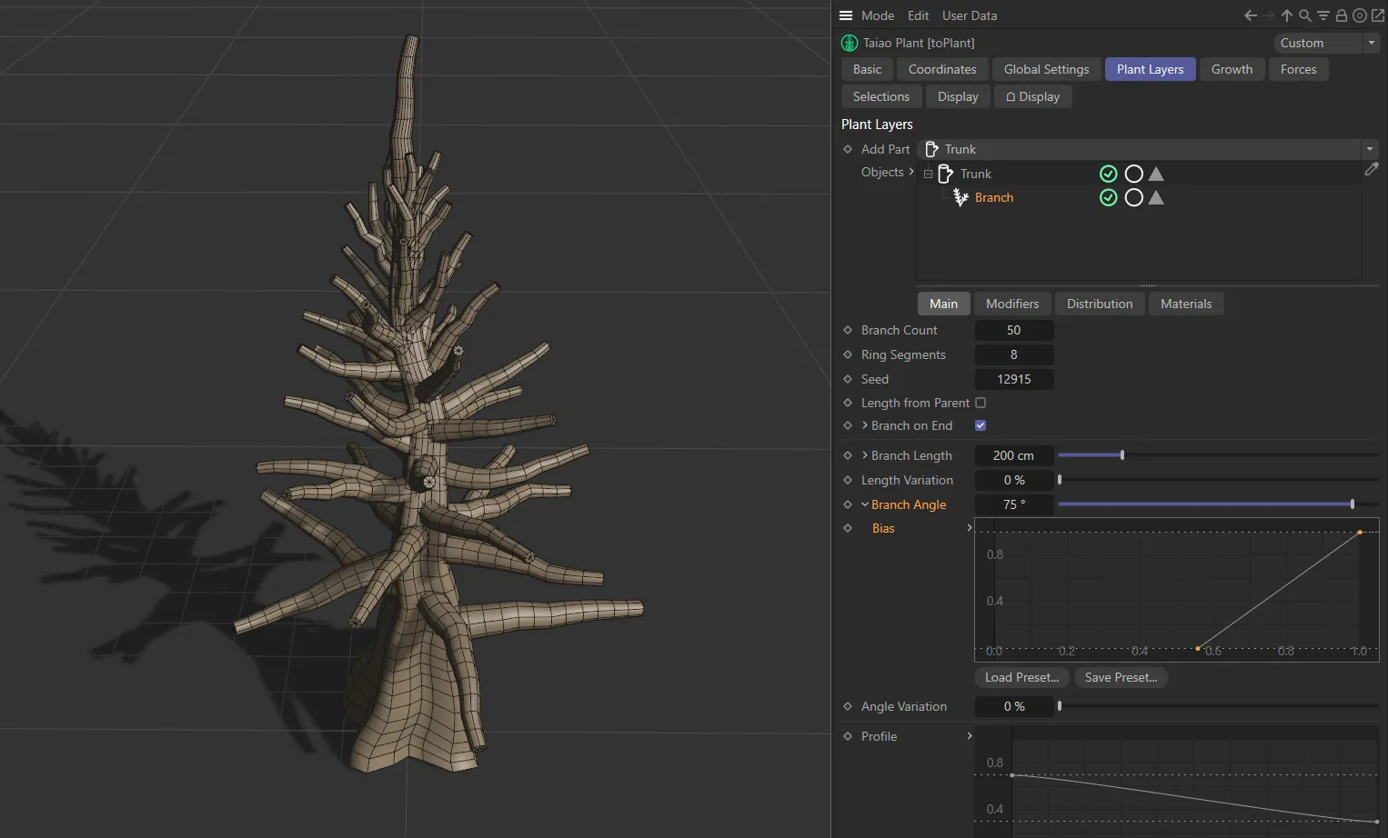Click the up arrow navigation icon
The height and width of the screenshot is (838, 1388).
[1286, 15]
